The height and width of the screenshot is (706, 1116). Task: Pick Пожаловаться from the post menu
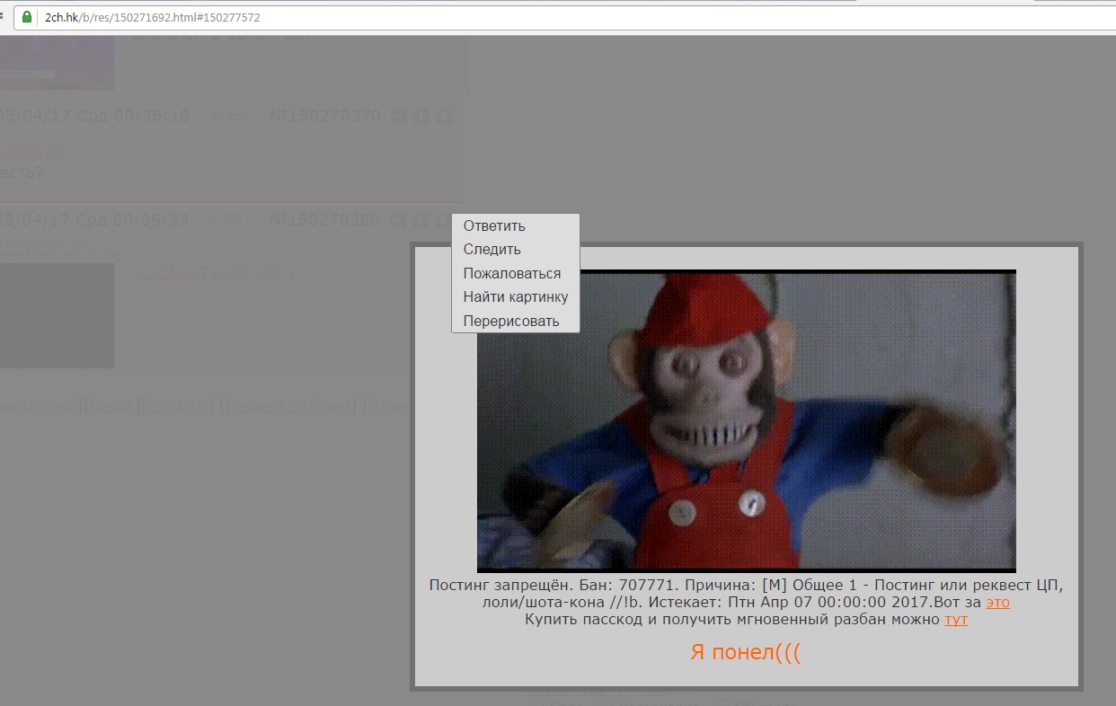click(x=515, y=273)
